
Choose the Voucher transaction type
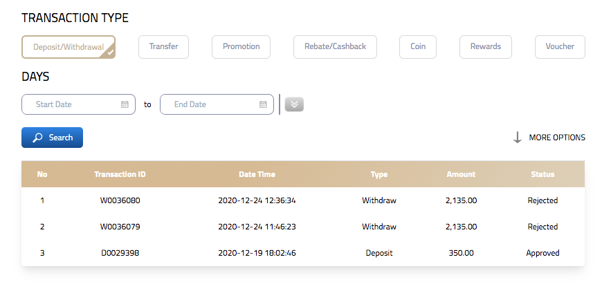point(560,46)
